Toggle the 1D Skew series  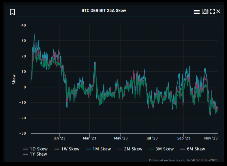(x=35, y=149)
